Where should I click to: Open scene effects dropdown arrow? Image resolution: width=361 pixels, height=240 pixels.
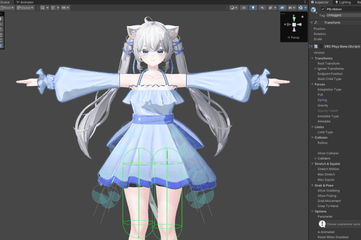(275, 8)
